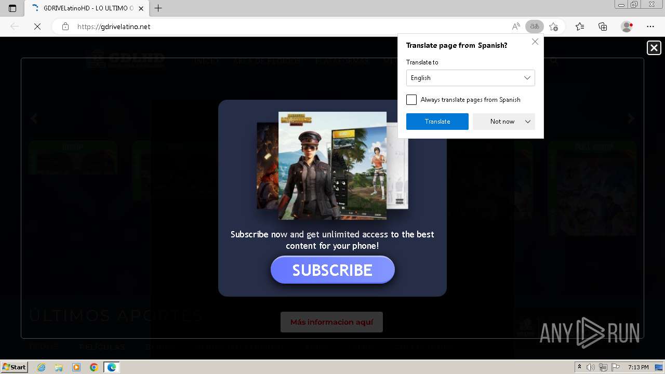The image size is (665, 374).
Task: Click the address bar URL
Action: [x=114, y=26]
